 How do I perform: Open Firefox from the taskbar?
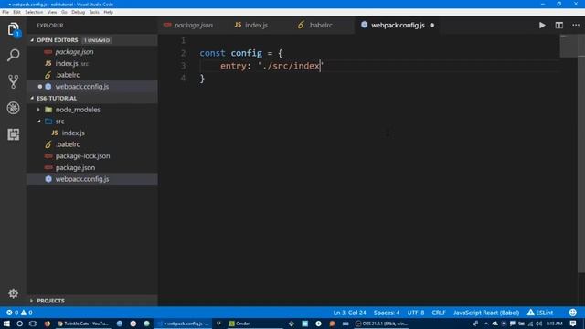coord(47,324)
